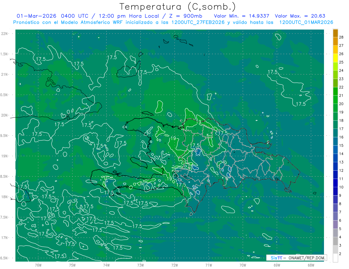Click the "76W" longitude axis label

coord(38,265)
